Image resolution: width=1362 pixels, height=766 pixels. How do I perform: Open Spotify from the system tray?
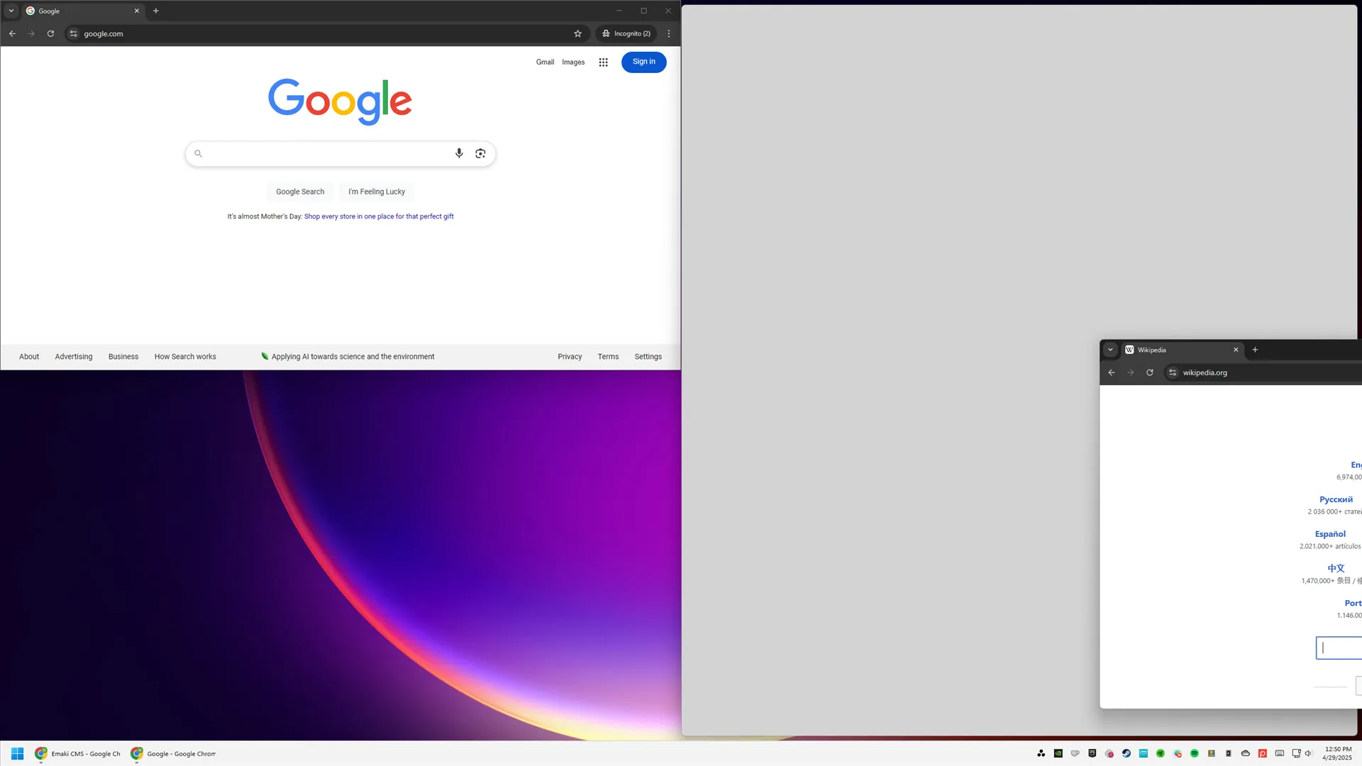1195,753
